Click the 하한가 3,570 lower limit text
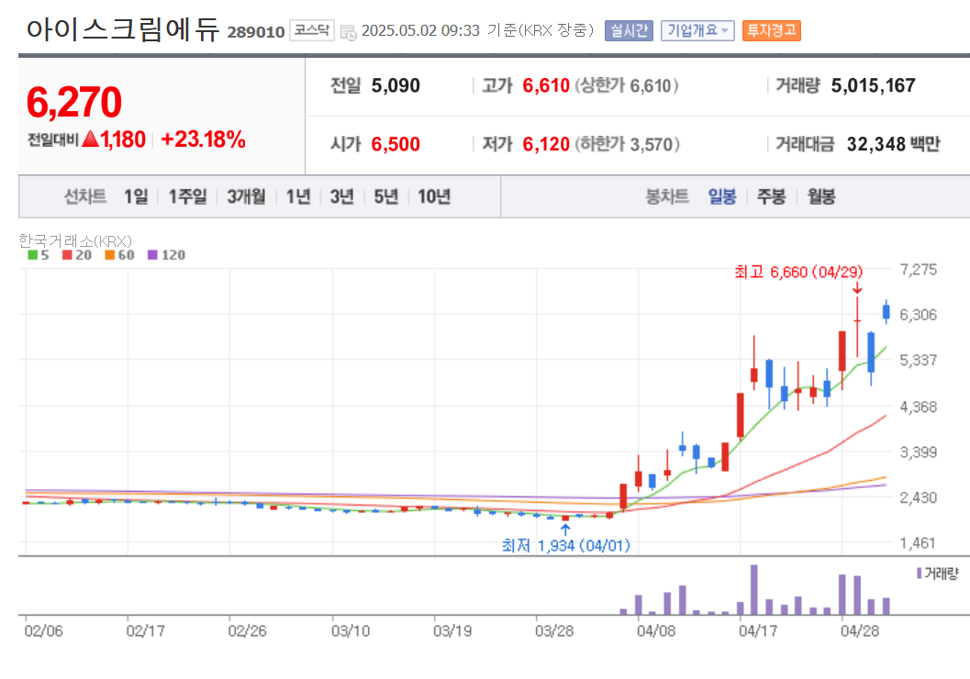The image size is (970, 679). 628,144
